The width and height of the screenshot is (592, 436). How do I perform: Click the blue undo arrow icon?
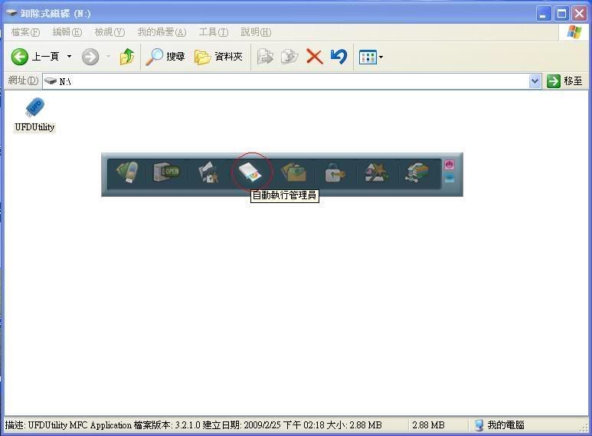coord(339,57)
